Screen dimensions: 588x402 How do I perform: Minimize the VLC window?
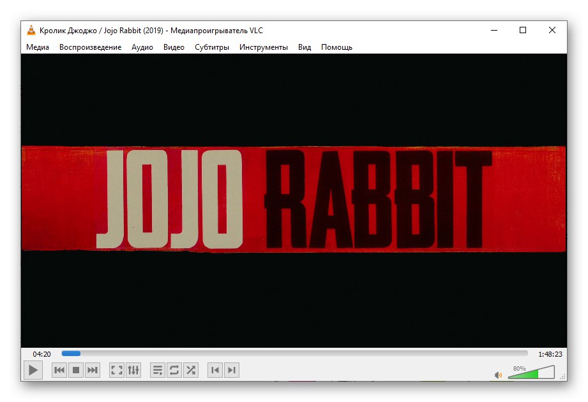point(494,30)
